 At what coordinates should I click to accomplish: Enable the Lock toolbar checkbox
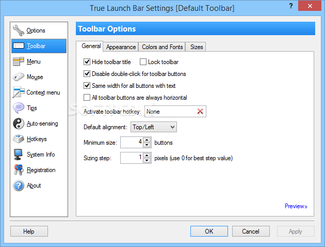coord(143,62)
